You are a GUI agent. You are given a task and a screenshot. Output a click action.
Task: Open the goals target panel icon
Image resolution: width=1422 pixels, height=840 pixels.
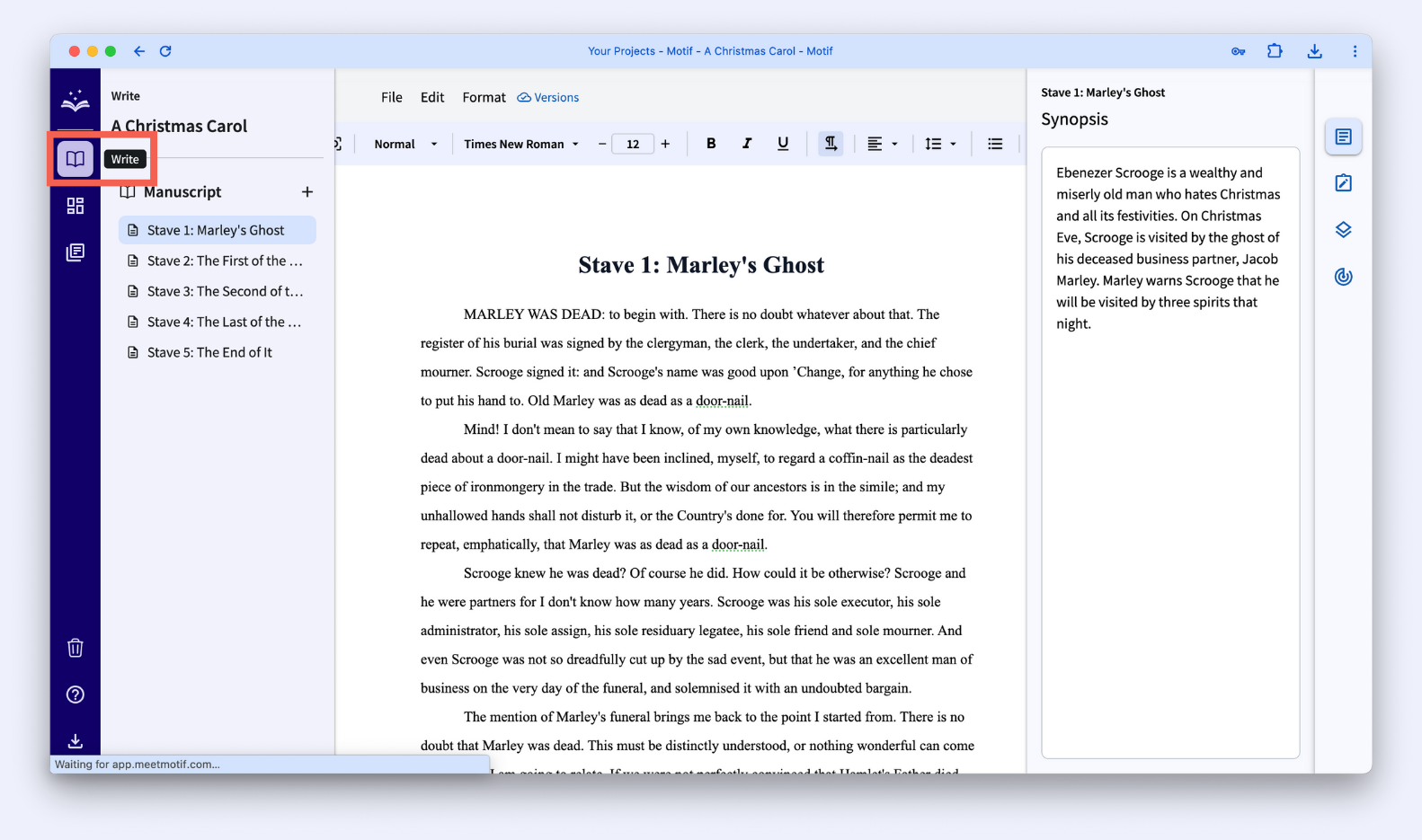click(1344, 277)
